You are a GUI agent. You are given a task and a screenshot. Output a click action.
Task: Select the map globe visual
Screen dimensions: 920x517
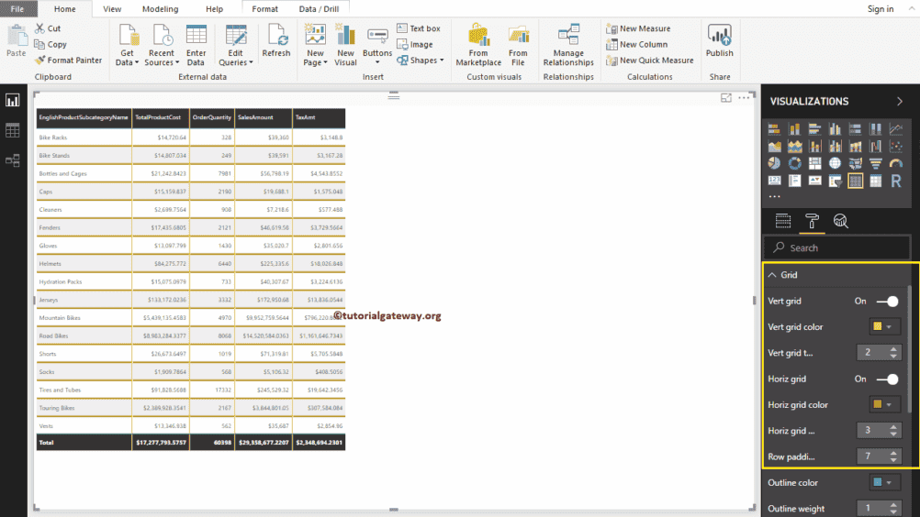(x=835, y=163)
